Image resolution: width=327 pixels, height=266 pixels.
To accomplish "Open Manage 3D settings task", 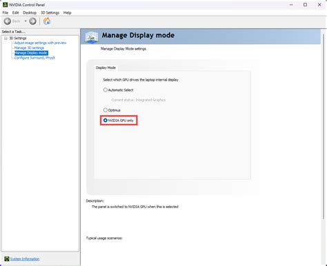I will point(29,48).
